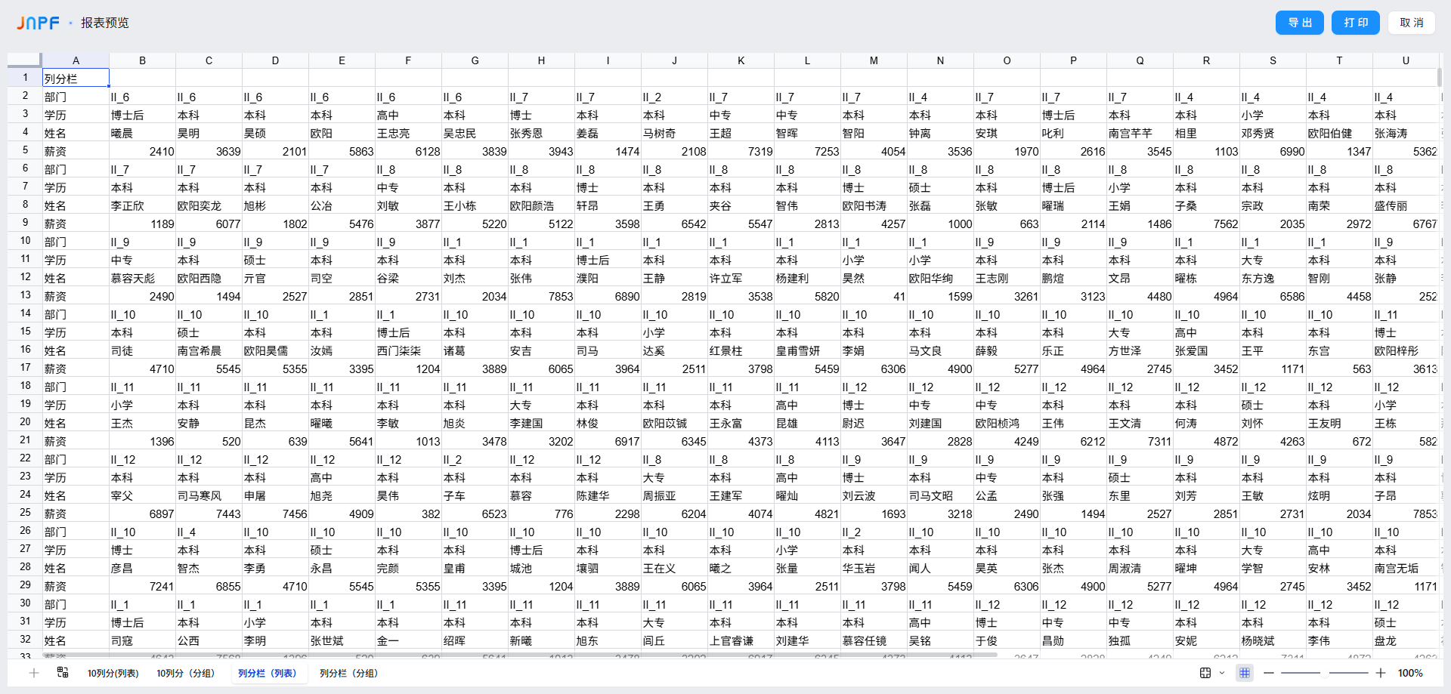Image resolution: width=1451 pixels, height=694 pixels.
Task: Click cell with name 杨晓斌
Action: click(x=1273, y=640)
